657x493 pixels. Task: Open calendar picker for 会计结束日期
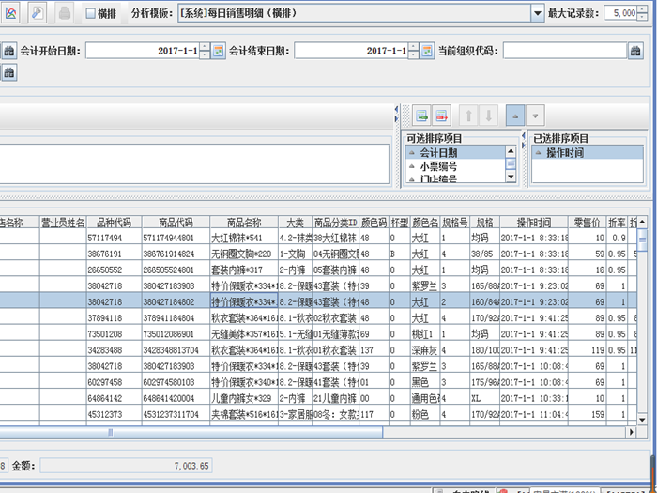tap(427, 51)
